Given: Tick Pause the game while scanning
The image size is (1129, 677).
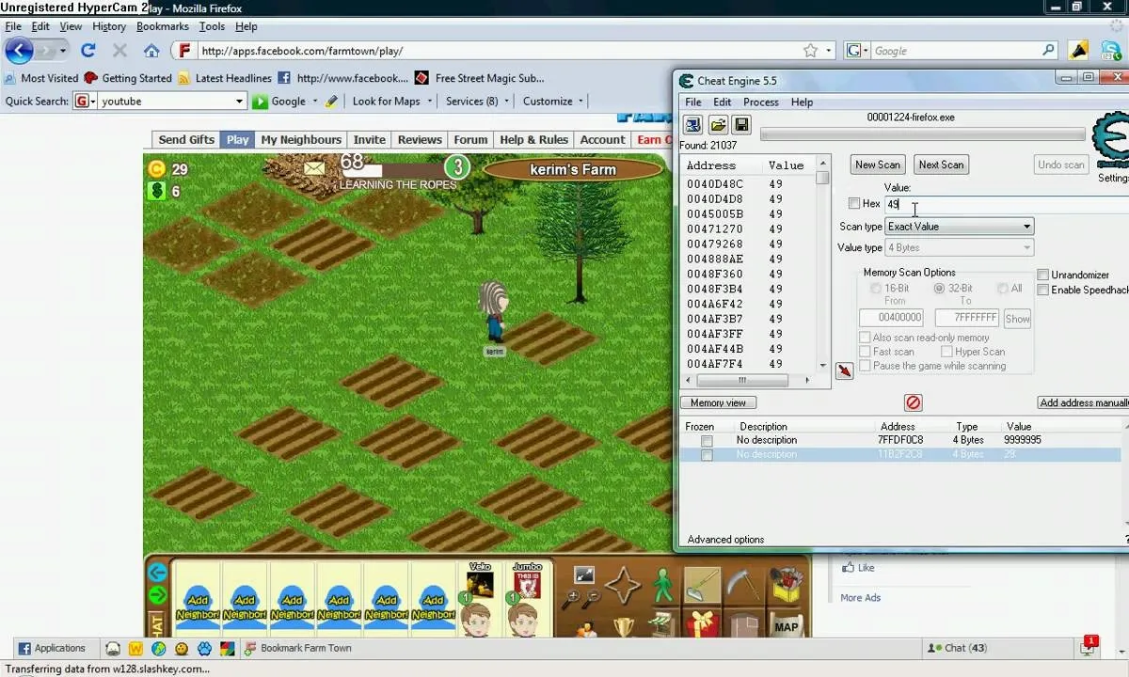Looking at the screenshot, I should click(x=865, y=366).
